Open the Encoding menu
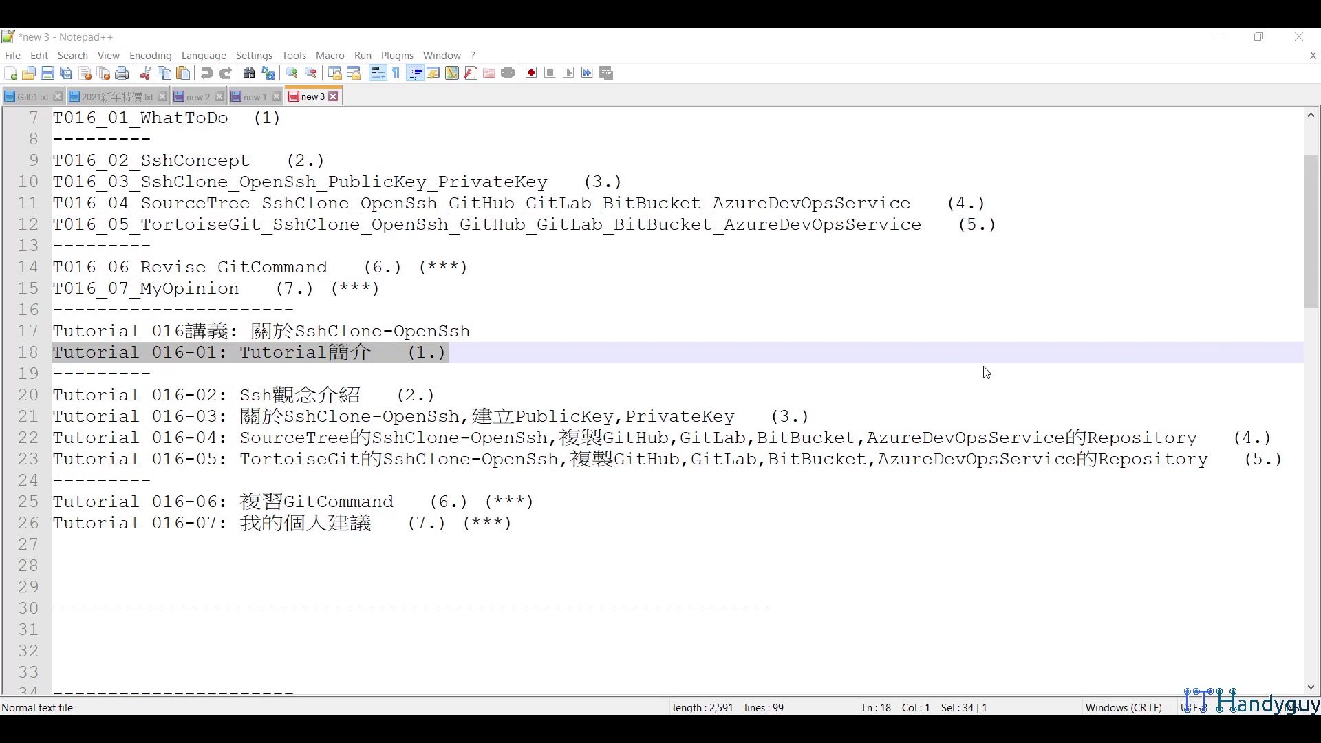The image size is (1321, 743). (x=150, y=56)
